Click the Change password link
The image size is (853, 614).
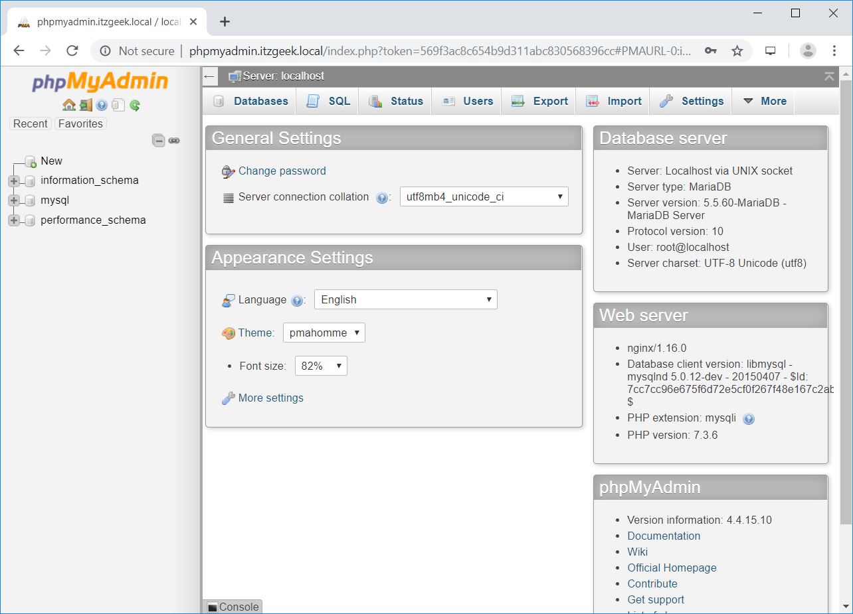pos(282,171)
